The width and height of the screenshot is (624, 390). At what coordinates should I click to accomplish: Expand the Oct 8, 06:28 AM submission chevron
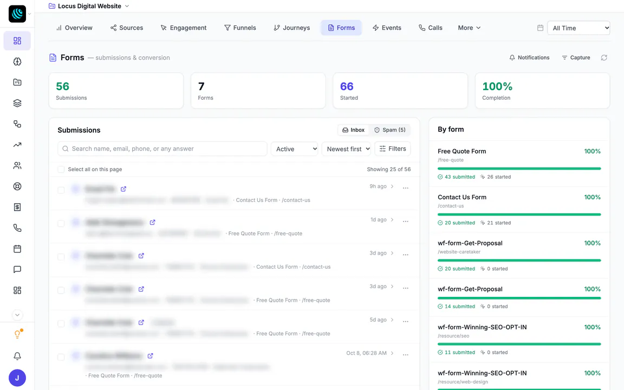click(x=392, y=353)
